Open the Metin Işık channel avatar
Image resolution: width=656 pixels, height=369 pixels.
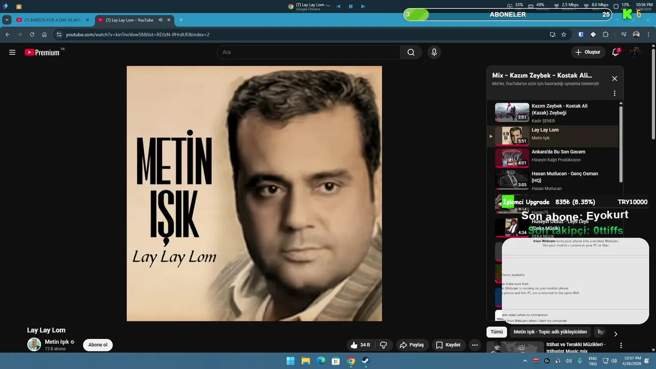(34, 344)
